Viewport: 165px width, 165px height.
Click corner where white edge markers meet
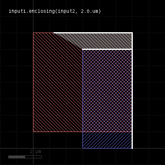[x=132, y=33]
